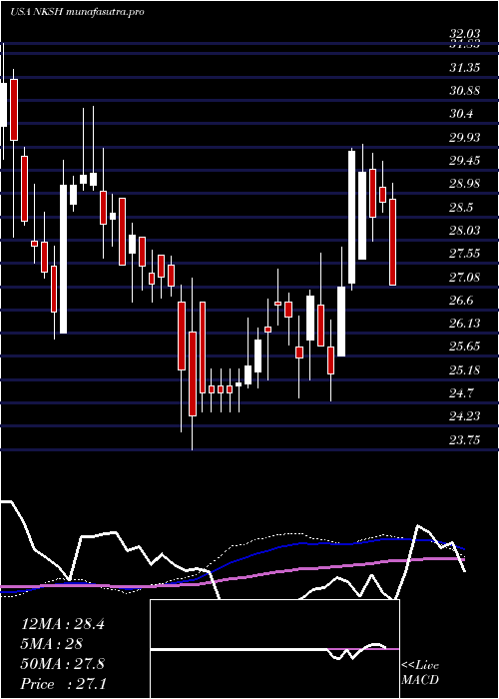The image size is (499, 699).
Task: Click the 29.93 price axis label
Action: click(464, 138)
